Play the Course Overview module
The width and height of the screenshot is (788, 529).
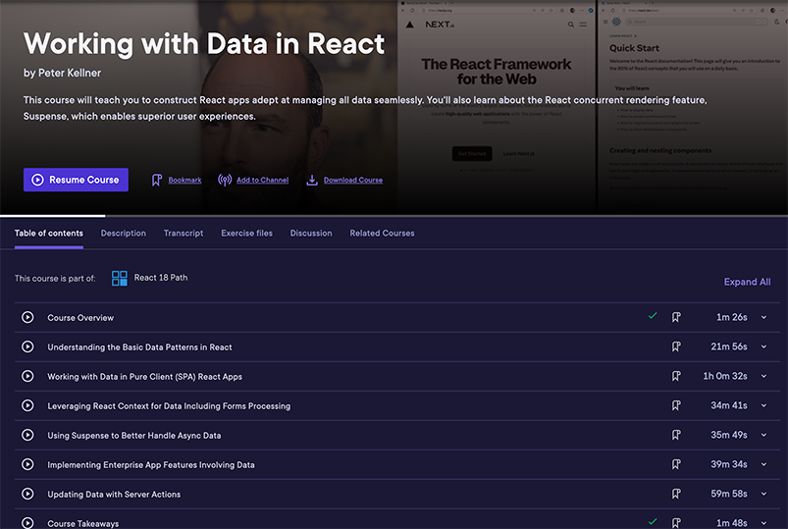(27, 317)
